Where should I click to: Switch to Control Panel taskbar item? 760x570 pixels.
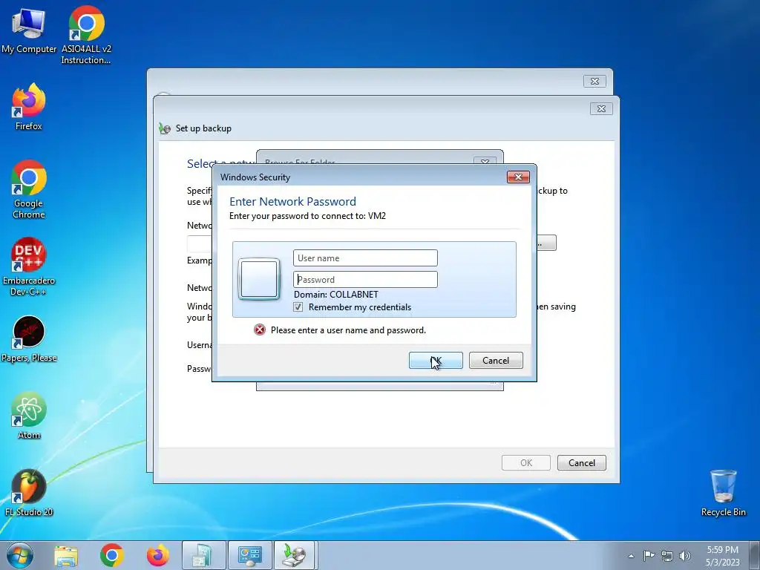(x=250, y=555)
